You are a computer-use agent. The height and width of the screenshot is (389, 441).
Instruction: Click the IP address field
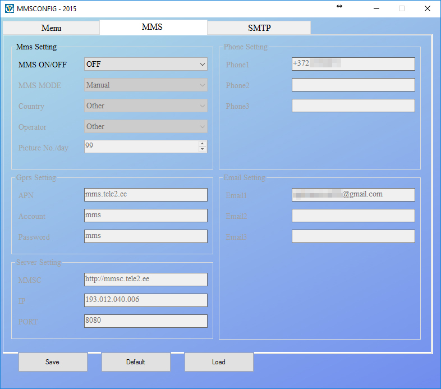click(146, 300)
